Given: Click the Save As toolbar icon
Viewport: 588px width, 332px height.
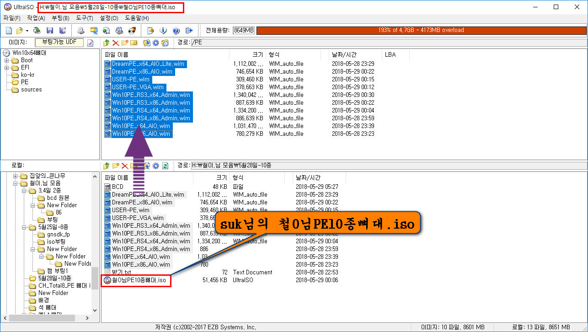Looking at the screenshot, I should [x=63, y=31].
